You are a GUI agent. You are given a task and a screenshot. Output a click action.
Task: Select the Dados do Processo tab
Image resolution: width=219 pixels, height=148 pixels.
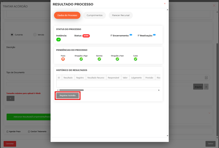[67, 15]
